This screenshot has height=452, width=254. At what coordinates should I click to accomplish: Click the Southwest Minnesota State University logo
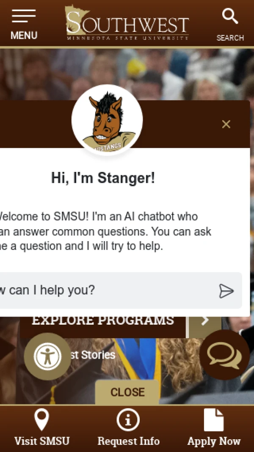[127, 22]
